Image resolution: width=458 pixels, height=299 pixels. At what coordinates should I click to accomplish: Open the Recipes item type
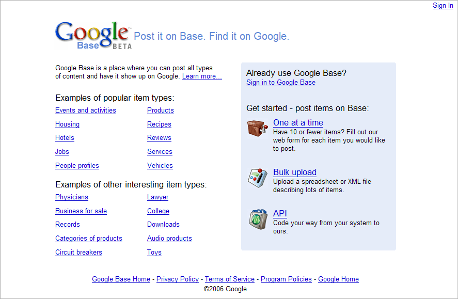click(x=159, y=124)
